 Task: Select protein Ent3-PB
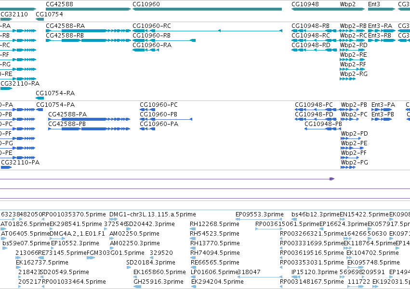[383, 114]
